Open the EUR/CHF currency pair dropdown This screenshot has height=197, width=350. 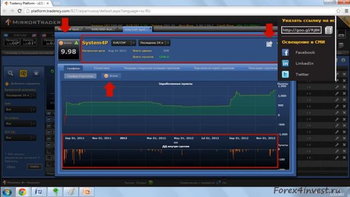124,43
